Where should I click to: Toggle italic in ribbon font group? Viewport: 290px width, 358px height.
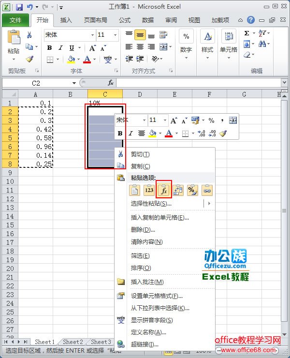(60, 48)
